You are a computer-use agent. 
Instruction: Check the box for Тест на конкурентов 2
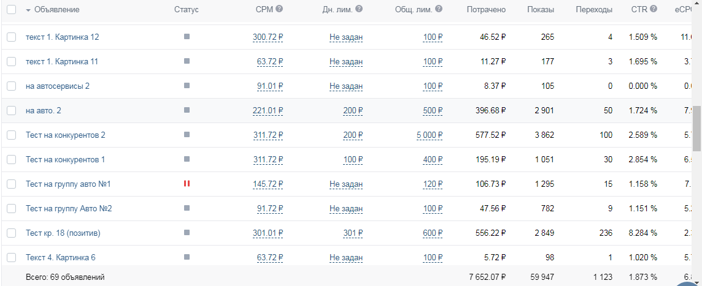pyautogui.click(x=11, y=135)
